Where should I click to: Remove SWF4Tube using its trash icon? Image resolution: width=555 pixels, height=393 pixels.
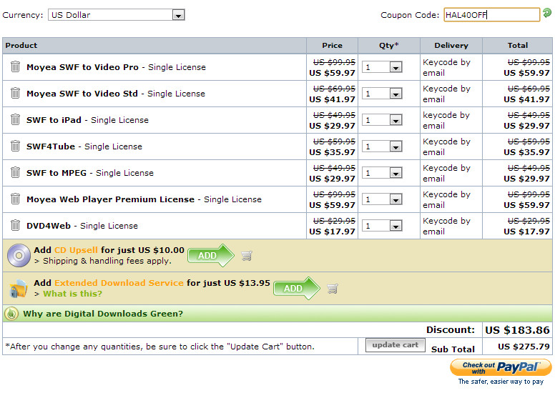(x=15, y=146)
